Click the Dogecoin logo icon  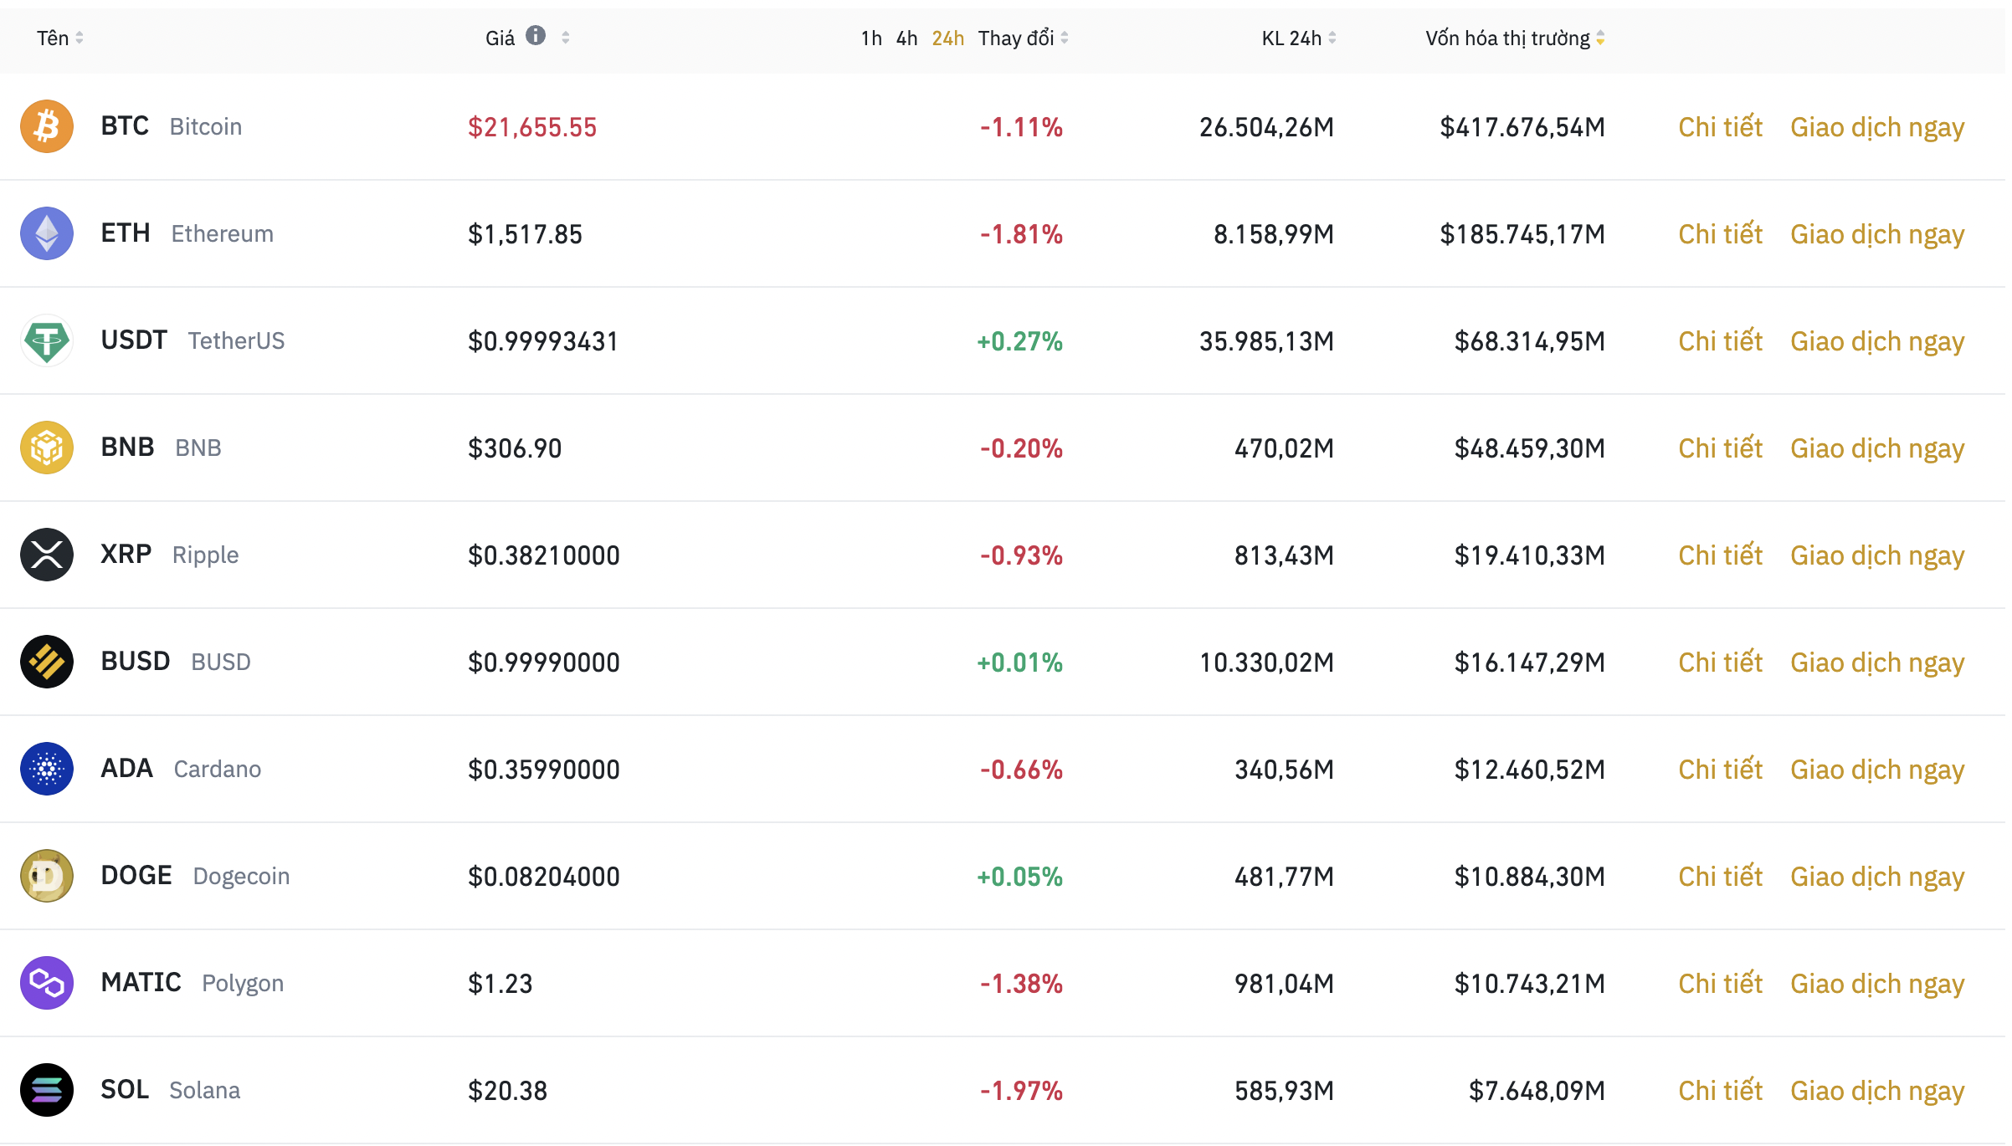tap(47, 876)
